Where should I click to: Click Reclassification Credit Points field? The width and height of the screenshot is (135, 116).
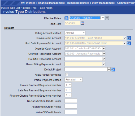(x=71, y=101)
